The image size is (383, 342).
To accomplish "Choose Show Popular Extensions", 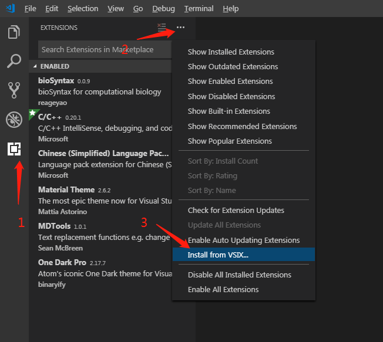I will (x=244, y=141).
